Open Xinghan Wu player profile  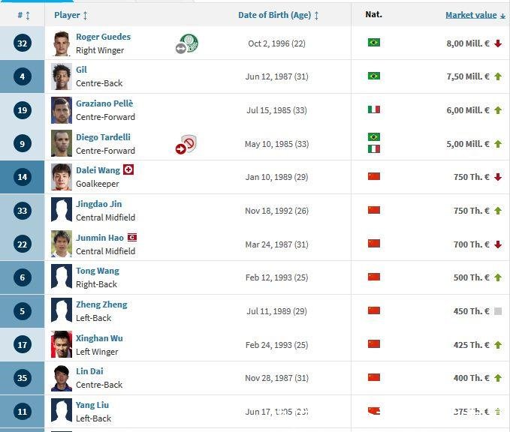pos(99,338)
